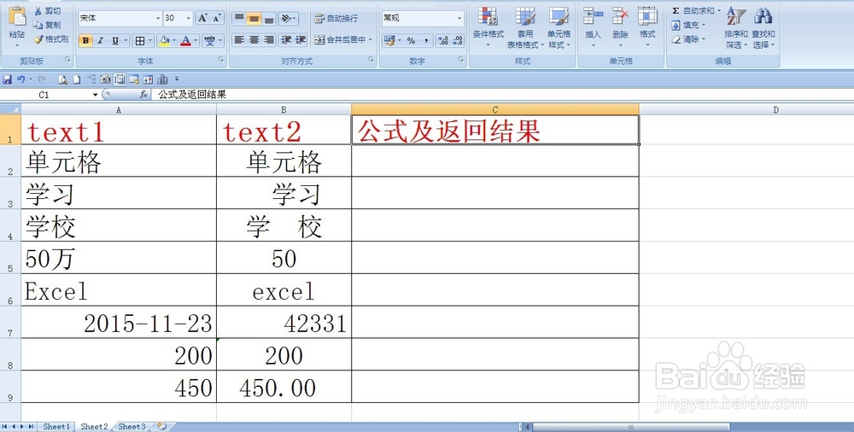Toggle bottom vertical alignment
The image size is (854, 432).
(x=269, y=19)
